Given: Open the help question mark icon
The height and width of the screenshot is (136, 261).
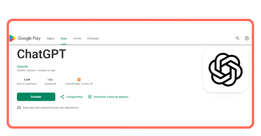Looking at the screenshot, I should [x=247, y=38].
